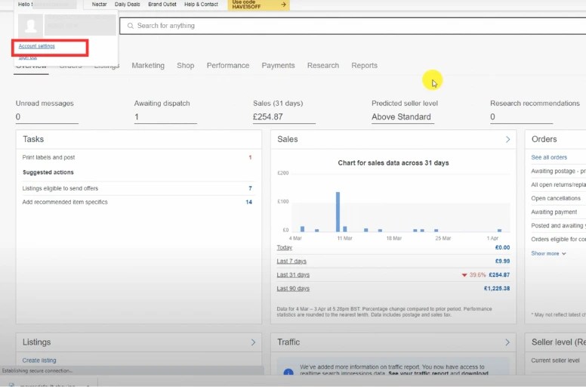Screen dimensions: 586x387
Task: Click Awaiting dispatch count 1
Action: pos(137,117)
